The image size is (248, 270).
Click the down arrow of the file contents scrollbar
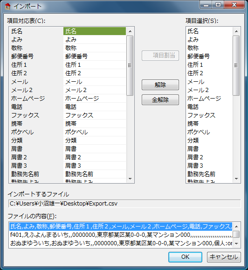point(236,243)
